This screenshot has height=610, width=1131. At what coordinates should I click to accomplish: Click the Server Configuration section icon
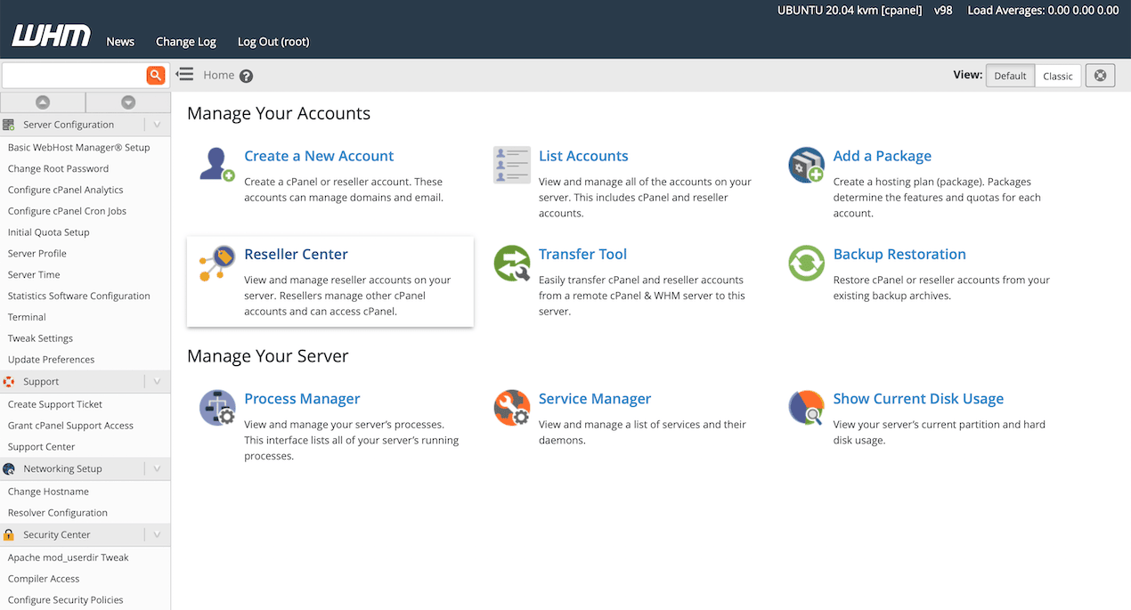9,125
